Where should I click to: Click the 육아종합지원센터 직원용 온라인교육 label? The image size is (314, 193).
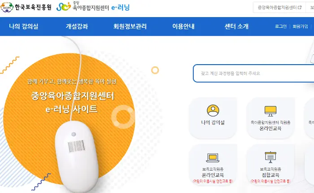click(270, 126)
